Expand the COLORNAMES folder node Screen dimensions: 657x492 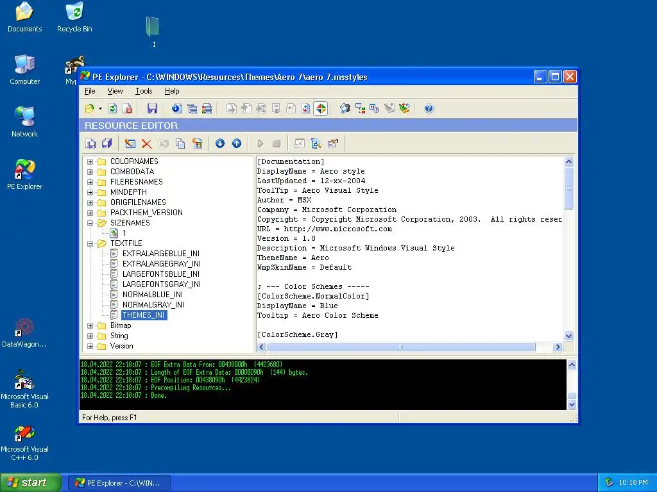tap(90, 161)
